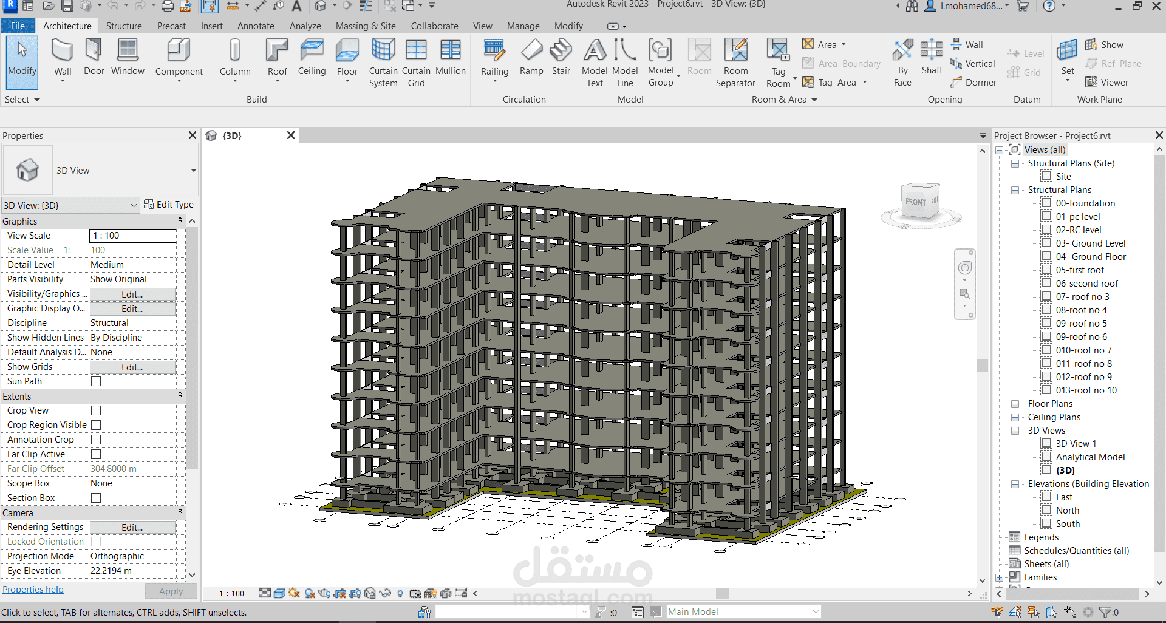Expand the Floor Plans tree node
Image resolution: width=1166 pixels, height=623 pixels.
point(1015,404)
